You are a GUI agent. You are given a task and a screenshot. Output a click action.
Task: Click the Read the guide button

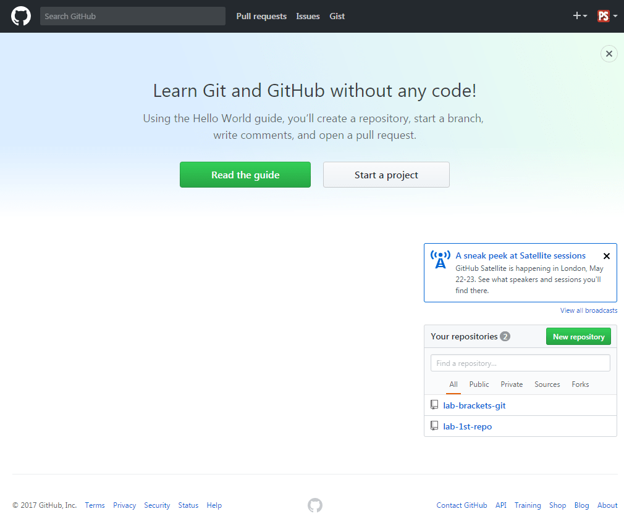(245, 175)
